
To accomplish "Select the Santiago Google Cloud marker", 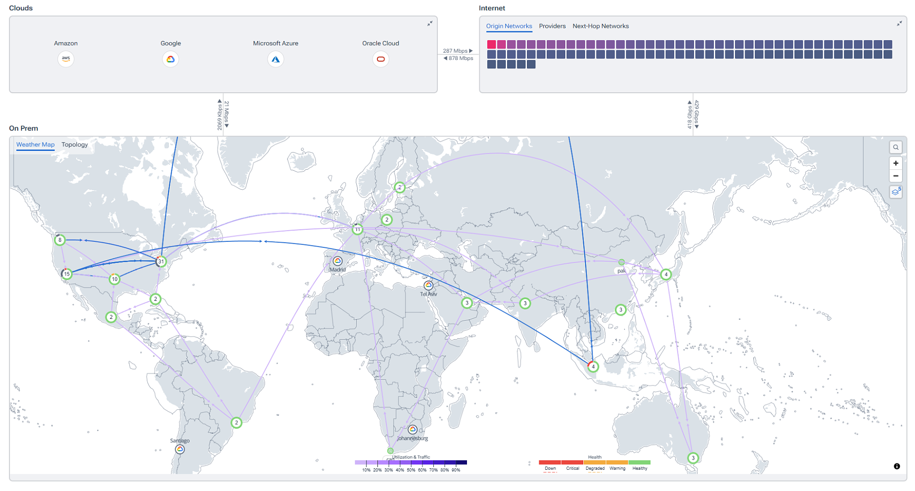I will click(180, 449).
